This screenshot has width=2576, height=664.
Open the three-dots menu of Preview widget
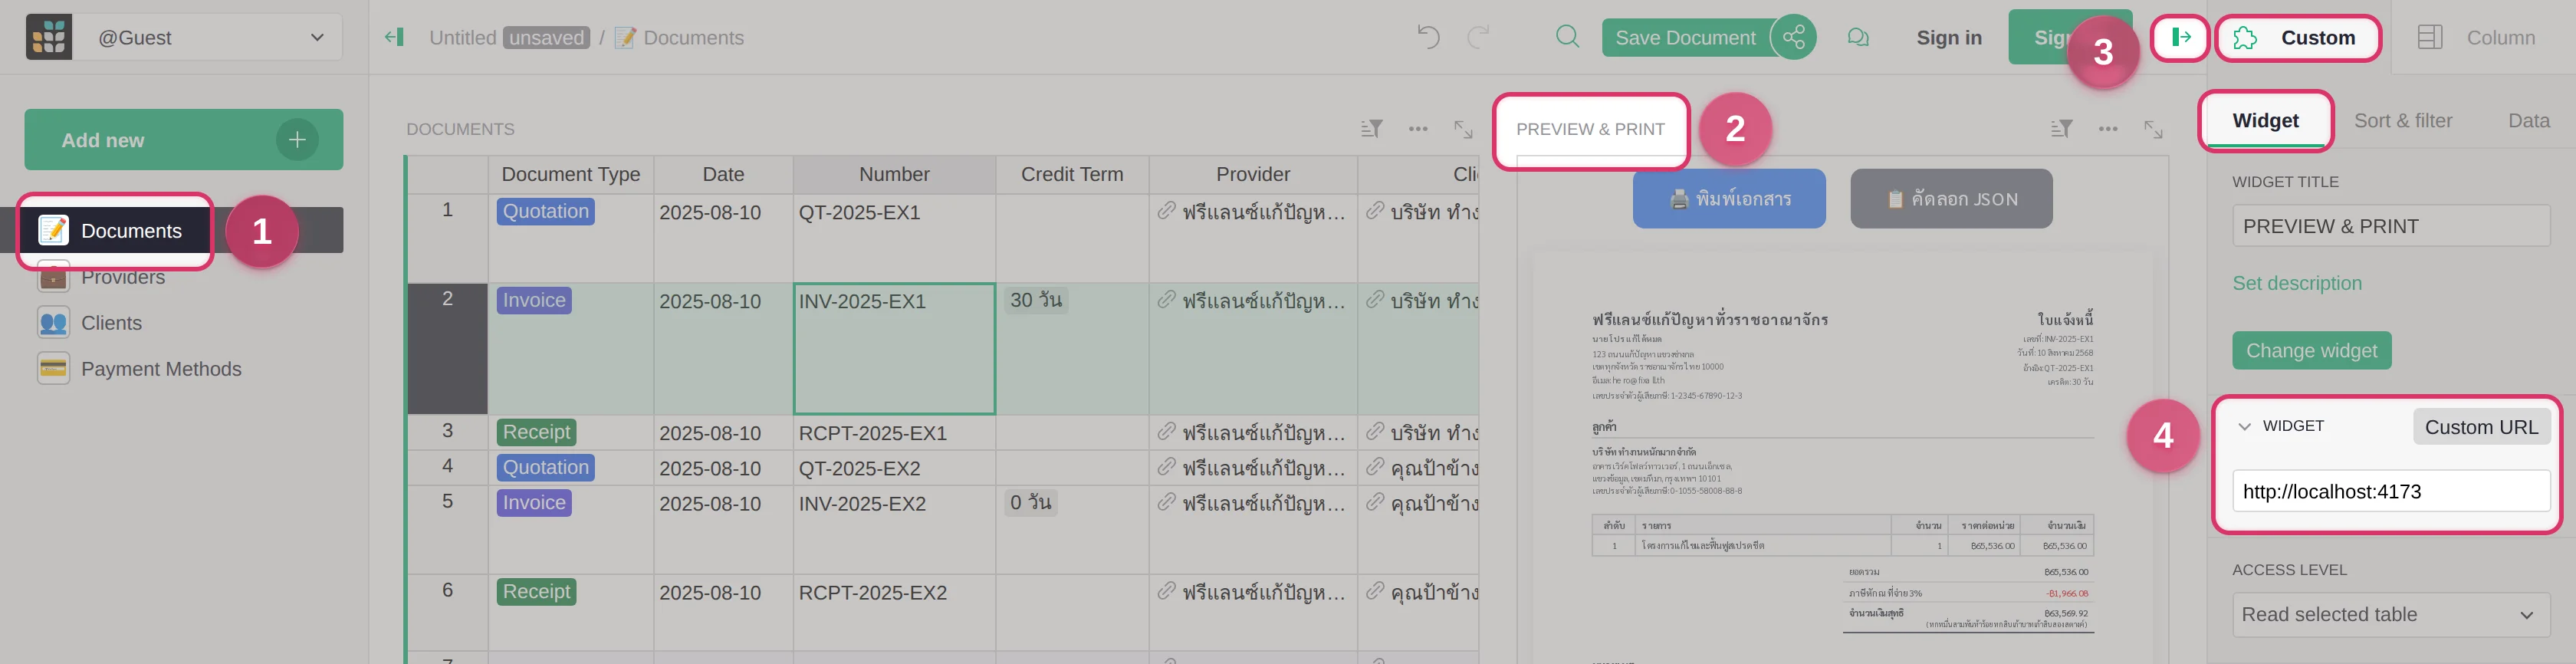pyautogui.click(x=2107, y=129)
